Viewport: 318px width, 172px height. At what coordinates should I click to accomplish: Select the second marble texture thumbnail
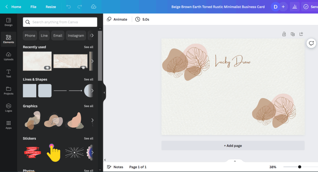pos(70,61)
